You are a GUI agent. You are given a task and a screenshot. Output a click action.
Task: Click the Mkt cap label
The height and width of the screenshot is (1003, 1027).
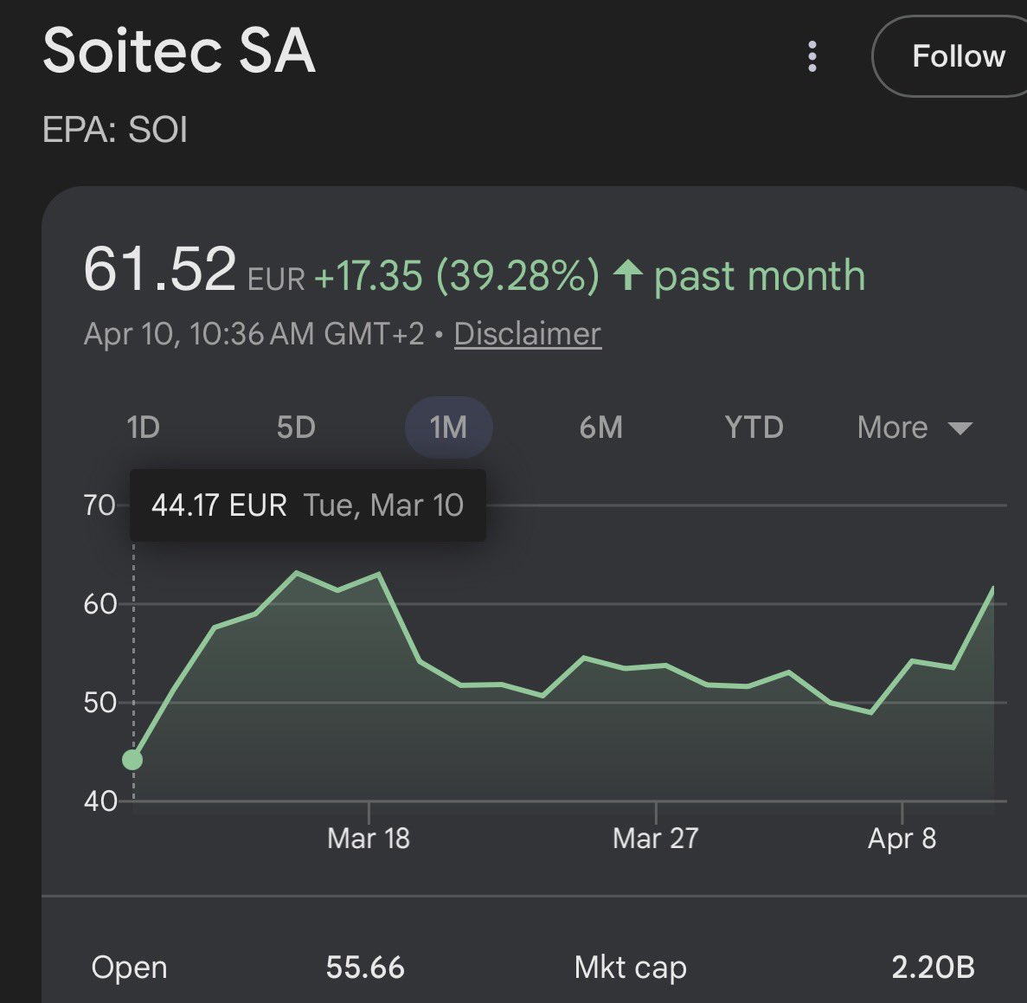coord(630,968)
